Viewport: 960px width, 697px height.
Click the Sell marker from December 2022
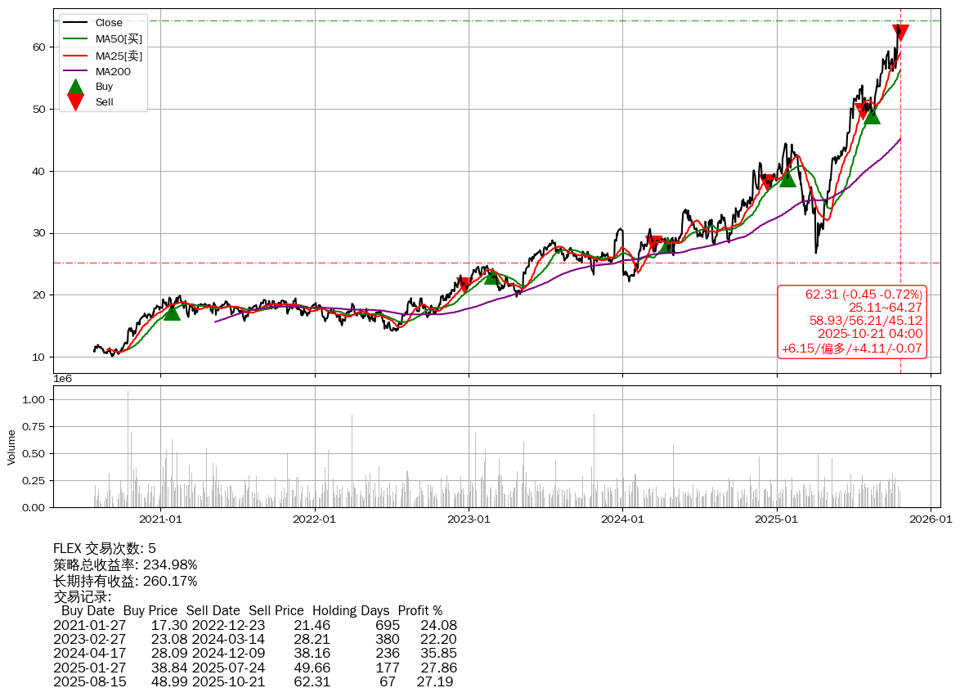[x=464, y=285]
